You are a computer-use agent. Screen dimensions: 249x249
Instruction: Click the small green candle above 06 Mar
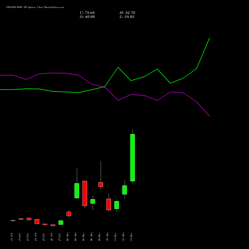pos(93,201)
